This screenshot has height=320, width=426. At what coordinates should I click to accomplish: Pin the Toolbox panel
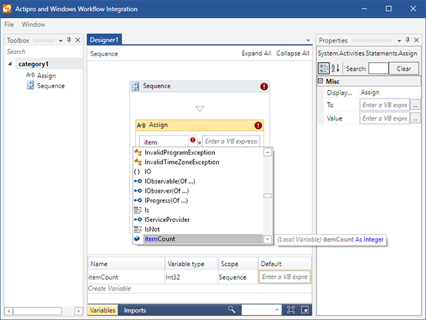click(69, 40)
